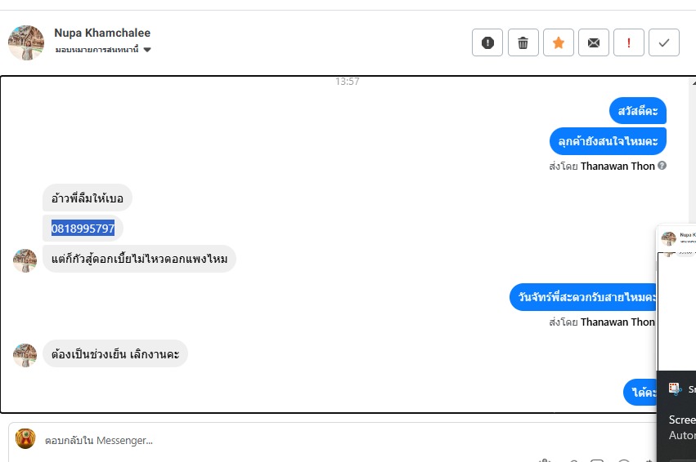Open the Snipping Tool notification icon
Viewport: 696px width, 462px height.
pos(675,389)
